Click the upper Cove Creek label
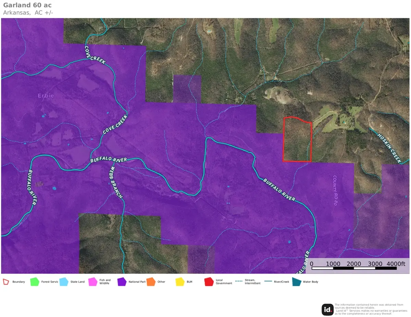The image size is (411, 317). click(x=95, y=55)
